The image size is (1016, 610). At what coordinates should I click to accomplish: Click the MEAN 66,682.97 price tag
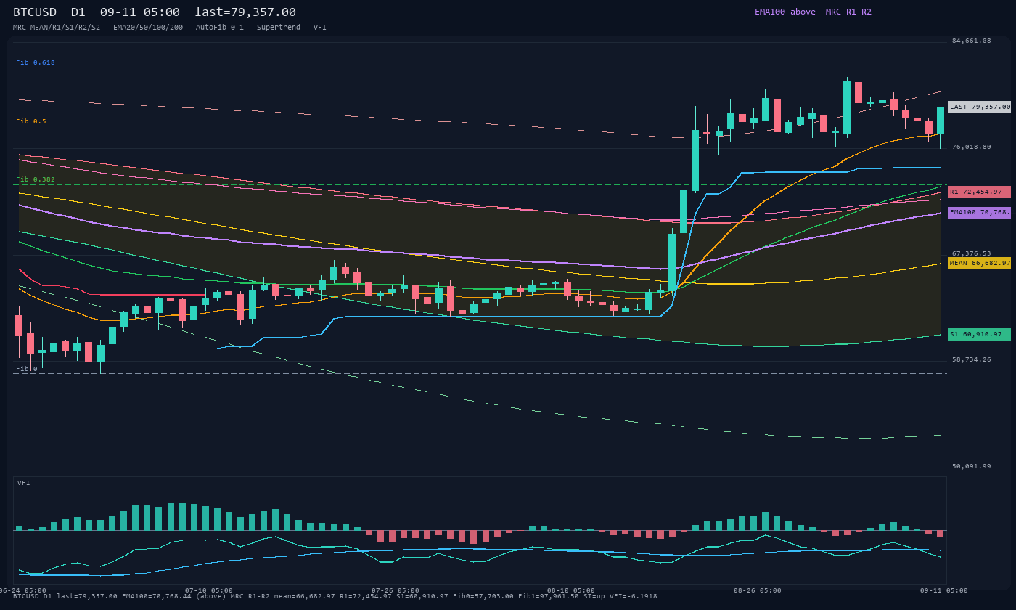pyautogui.click(x=979, y=263)
